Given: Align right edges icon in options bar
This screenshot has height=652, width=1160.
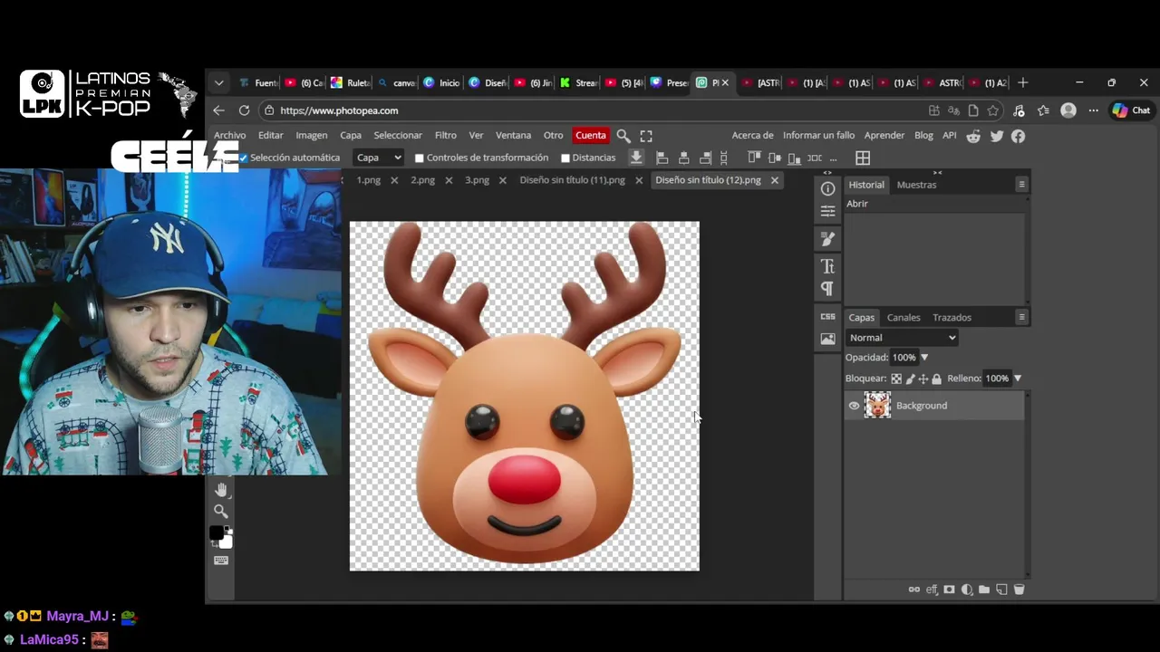Looking at the screenshot, I should [x=705, y=158].
